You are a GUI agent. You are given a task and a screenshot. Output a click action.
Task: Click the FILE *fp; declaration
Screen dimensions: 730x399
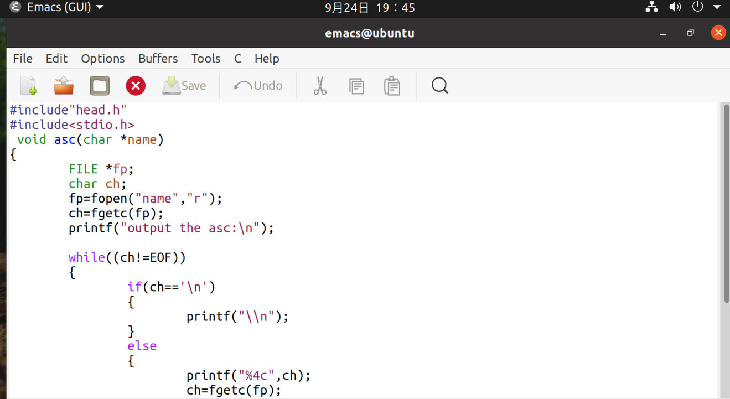102,169
